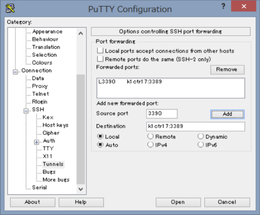Select the Tunnels category
Image resolution: width=260 pixels, height=215 pixels.
coord(53,164)
